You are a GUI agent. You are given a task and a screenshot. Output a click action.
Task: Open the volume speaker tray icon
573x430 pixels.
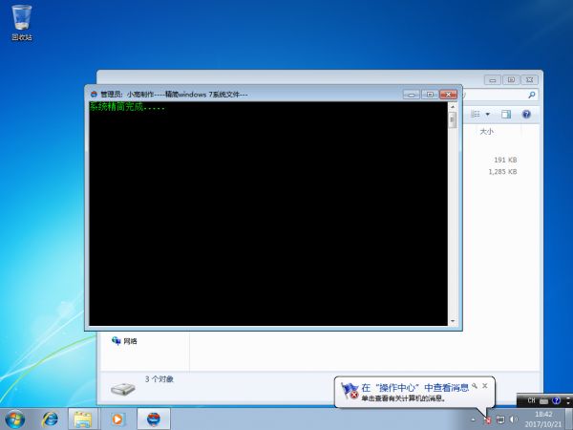pos(514,419)
